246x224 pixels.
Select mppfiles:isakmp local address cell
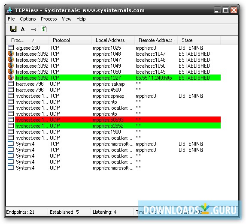click(109, 84)
